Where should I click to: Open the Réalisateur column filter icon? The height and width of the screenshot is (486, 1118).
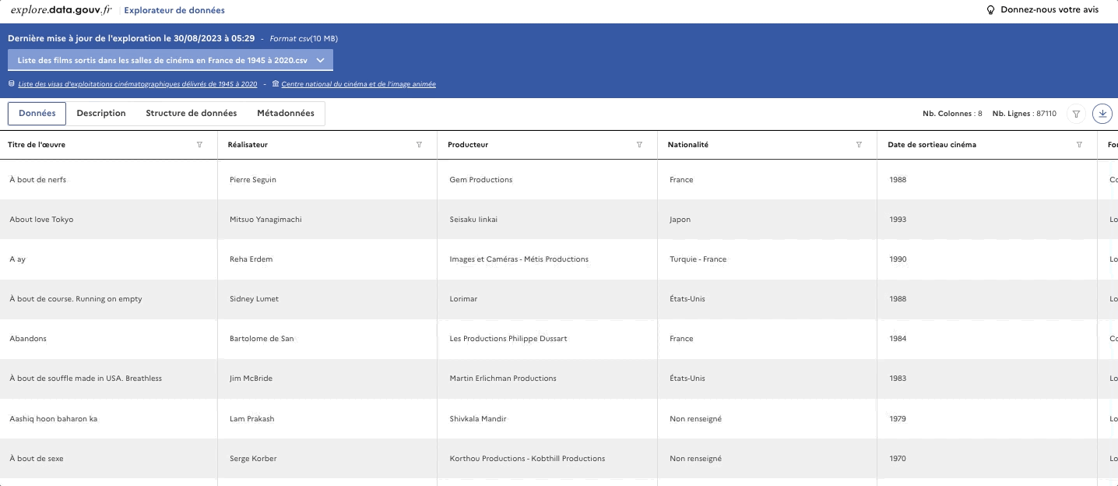coord(420,145)
